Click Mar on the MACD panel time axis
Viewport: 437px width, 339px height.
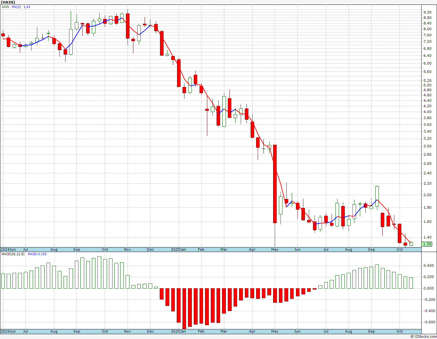[x=224, y=331]
